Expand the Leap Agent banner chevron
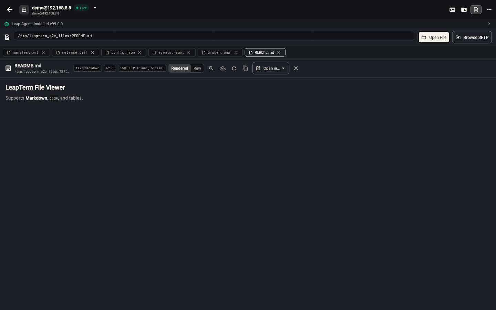Image resolution: width=496 pixels, height=310 pixels. click(x=489, y=24)
